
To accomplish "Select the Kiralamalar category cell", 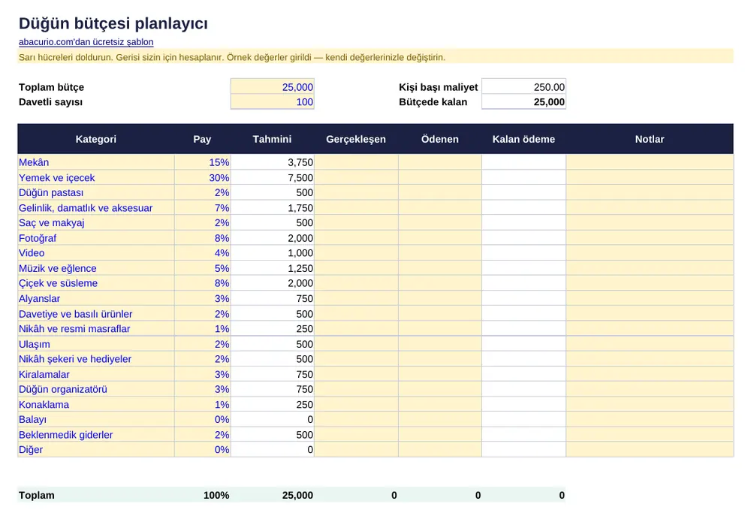I will [x=96, y=374].
